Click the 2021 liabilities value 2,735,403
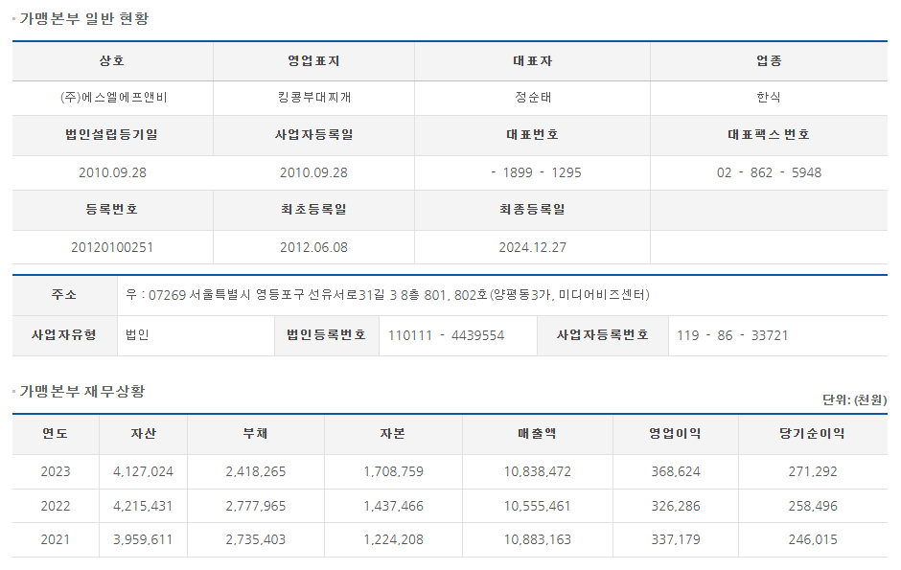The height and width of the screenshot is (570, 901). pyautogui.click(x=256, y=539)
